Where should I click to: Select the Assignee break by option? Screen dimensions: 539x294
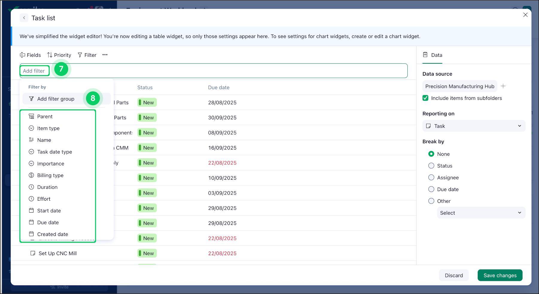click(431, 178)
